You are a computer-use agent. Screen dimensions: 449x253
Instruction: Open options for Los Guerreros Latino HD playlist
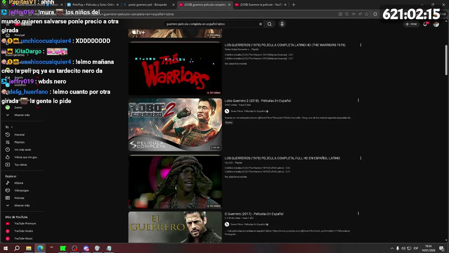(x=361, y=45)
